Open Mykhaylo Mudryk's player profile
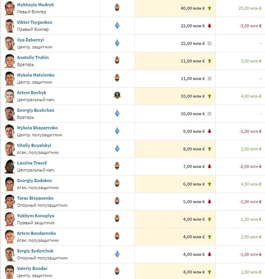Viewport: 265px width, 279px height. click(x=36, y=5)
